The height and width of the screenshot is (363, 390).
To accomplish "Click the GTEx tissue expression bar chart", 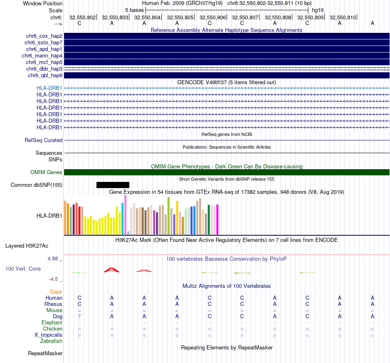I will pyautogui.click(x=141, y=215).
